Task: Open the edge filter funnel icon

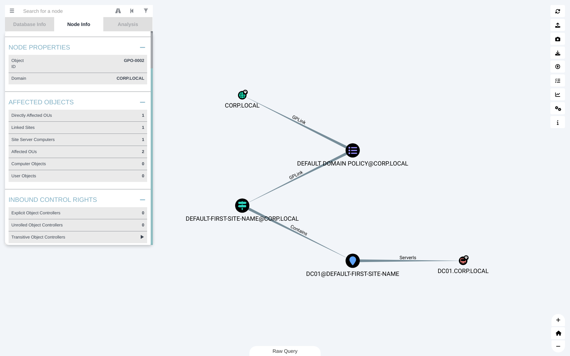Action: pyautogui.click(x=146, y=11)
